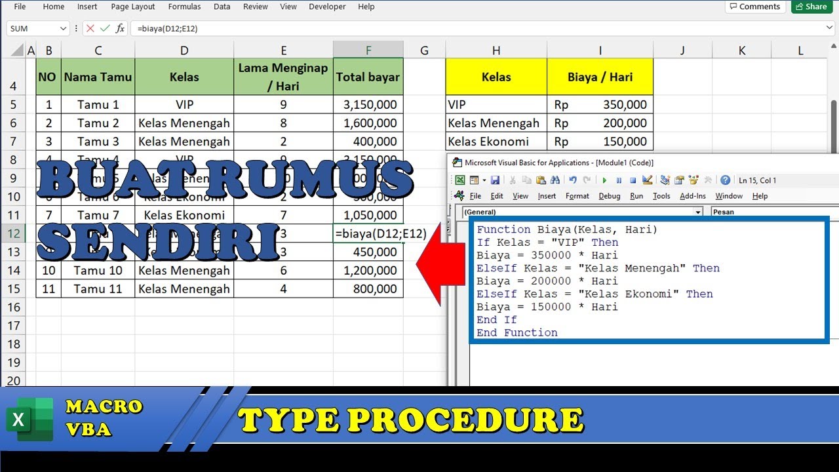The height and width of the screenshot is (472, 839).
Task: Click in the formula bar text =biaya(D12;E12)
Action: click(168, 28)
